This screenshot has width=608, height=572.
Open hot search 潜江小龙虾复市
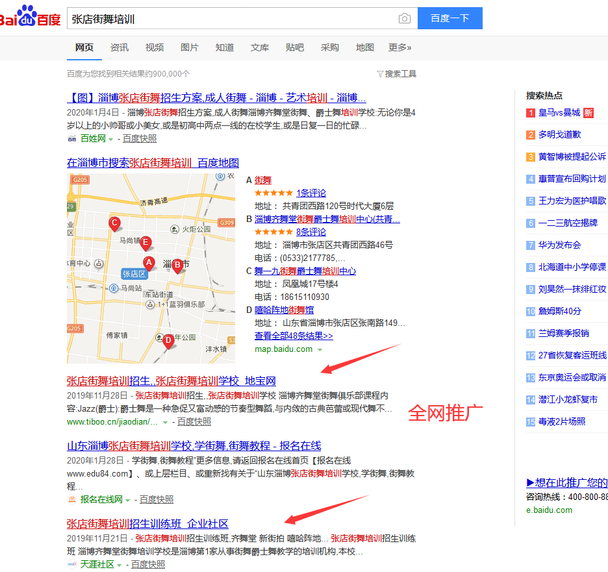568,399
